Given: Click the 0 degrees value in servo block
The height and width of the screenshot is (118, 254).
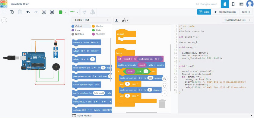Looking at the screenshot, I should tap(150, 90).
